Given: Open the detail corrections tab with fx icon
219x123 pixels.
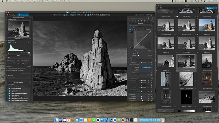Looking at the screenshot, I should tap(145, 21).
